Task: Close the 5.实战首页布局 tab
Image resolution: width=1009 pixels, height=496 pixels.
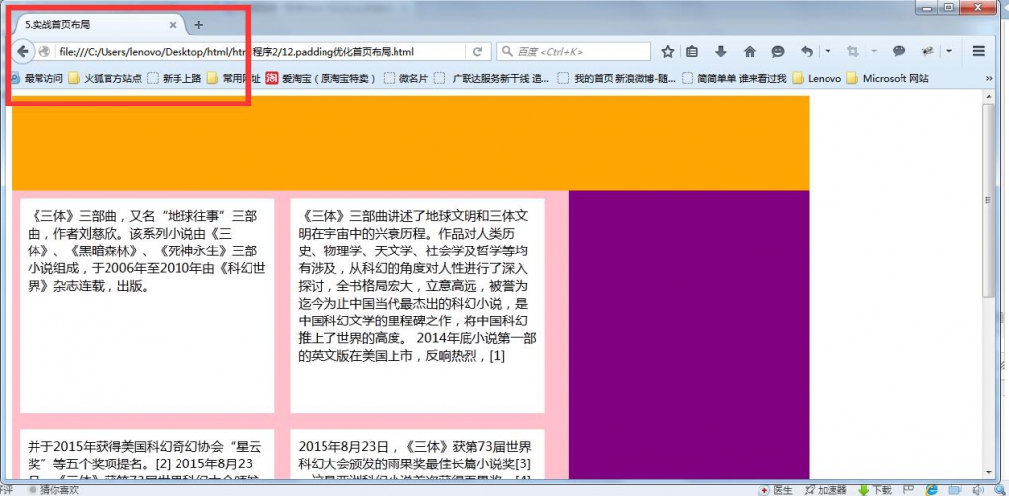Action: coord(173,25)
